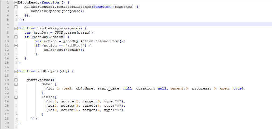Click start_date on line 21
This screenshot has width=272, height=129.
pos(108,88)
